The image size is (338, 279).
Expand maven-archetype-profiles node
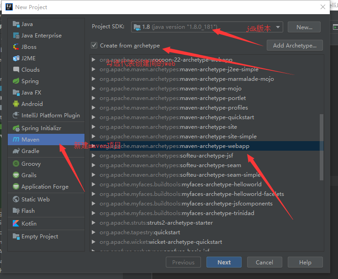(x=93, y=107)
